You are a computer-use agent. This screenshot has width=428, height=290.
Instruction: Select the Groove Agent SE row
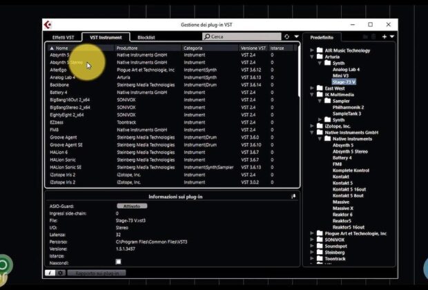(x=172, y=145)
